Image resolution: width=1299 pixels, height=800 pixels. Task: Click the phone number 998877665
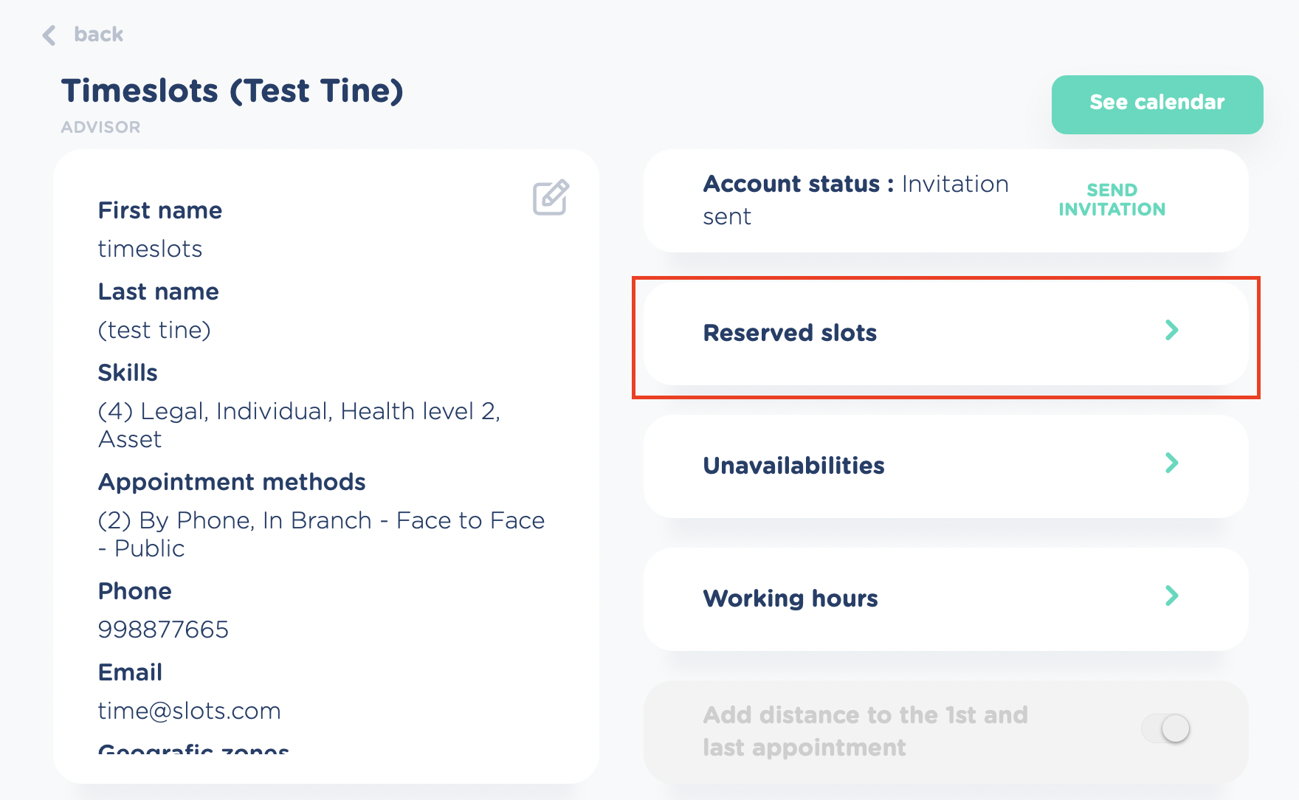(163, 630)
